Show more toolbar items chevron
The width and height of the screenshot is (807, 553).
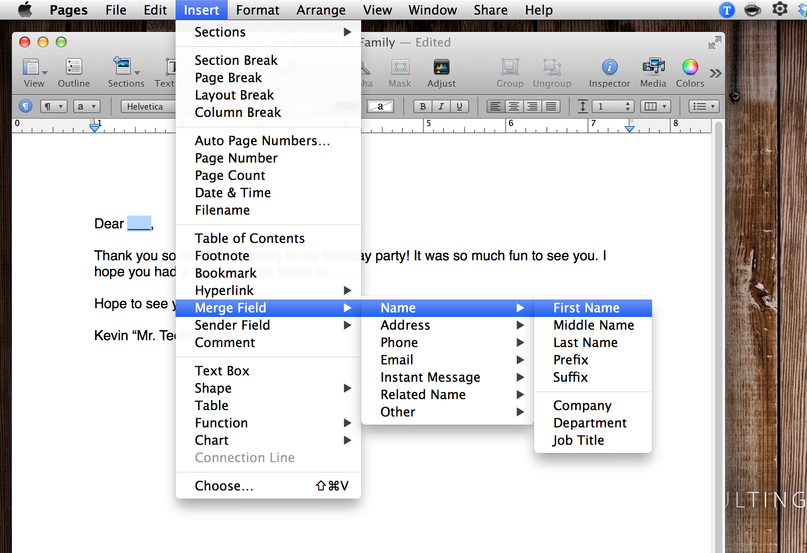pyautogui.click(x=716, y=73)
